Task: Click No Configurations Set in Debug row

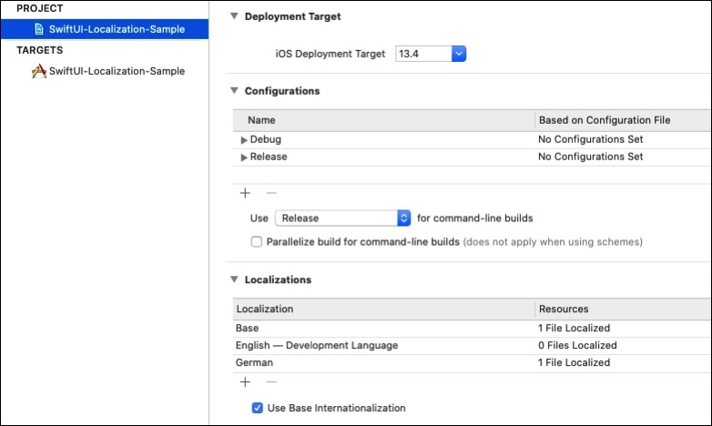Action: click(590, 139)
